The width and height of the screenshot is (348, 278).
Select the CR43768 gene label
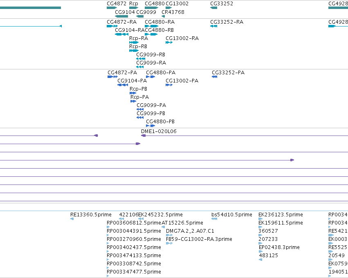[173, 12]
